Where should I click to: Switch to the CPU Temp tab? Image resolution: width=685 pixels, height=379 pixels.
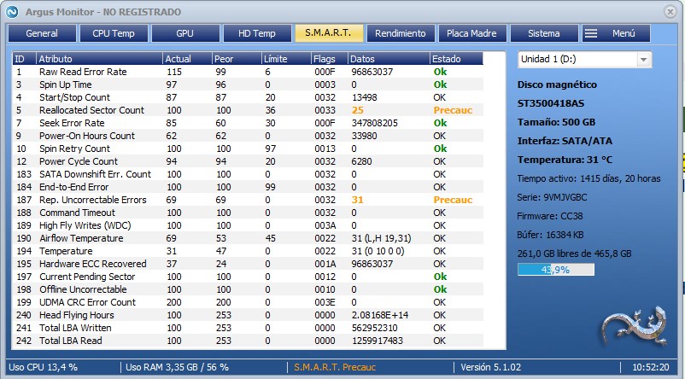[114, 33]
